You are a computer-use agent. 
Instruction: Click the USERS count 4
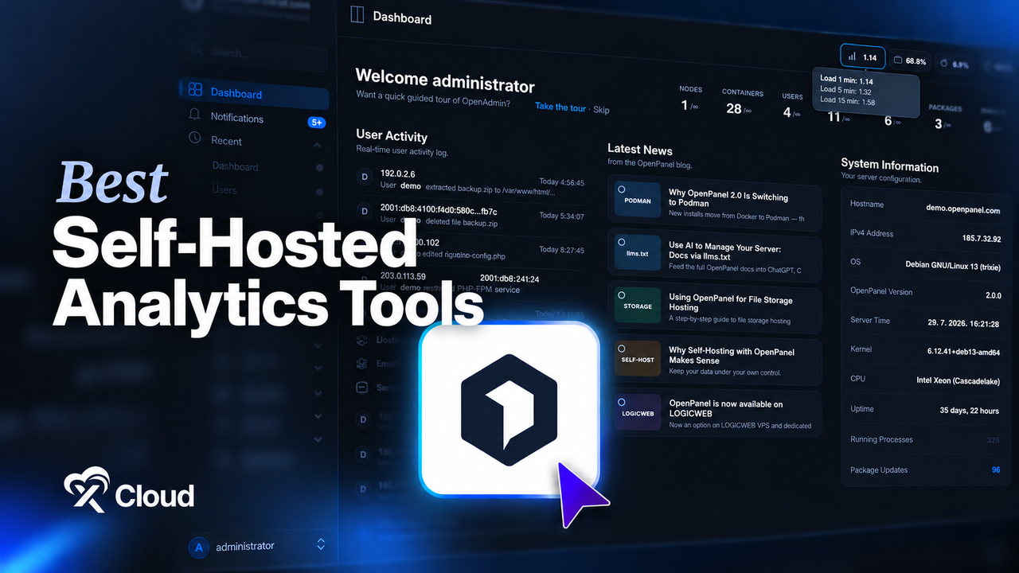tap(787, 112)
